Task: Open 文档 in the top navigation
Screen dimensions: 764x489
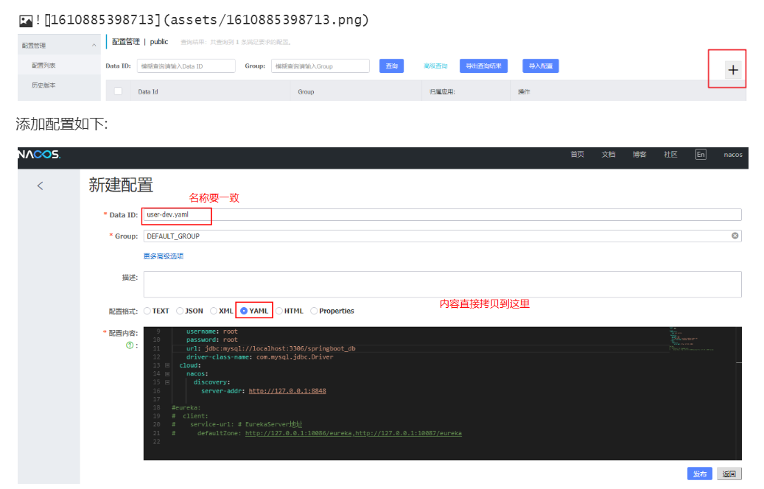Action: click(609, 155)
